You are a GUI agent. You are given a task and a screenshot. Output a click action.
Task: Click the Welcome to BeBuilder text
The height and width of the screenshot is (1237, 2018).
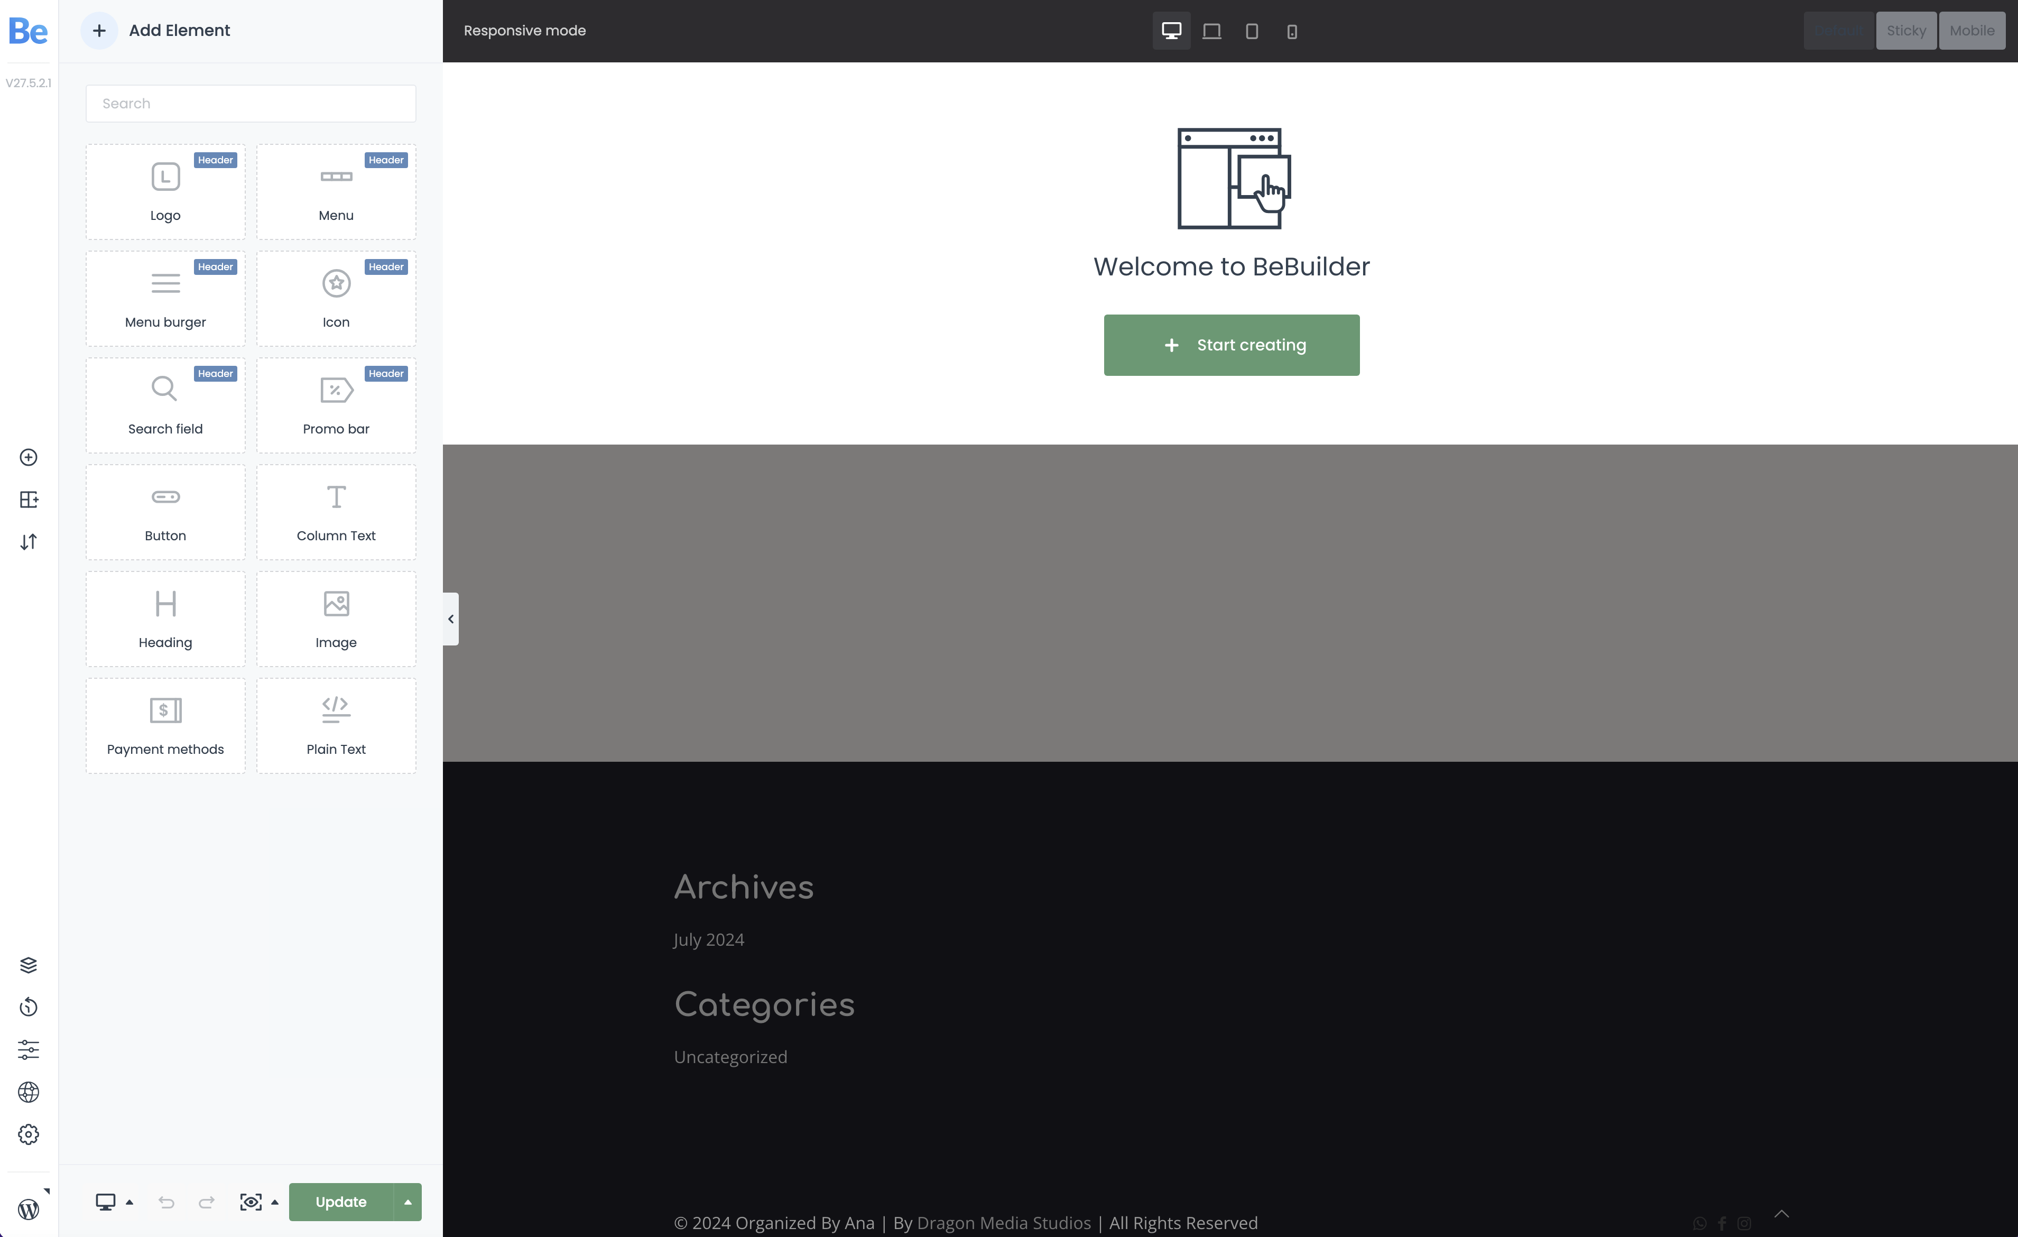click(1231, 267)
